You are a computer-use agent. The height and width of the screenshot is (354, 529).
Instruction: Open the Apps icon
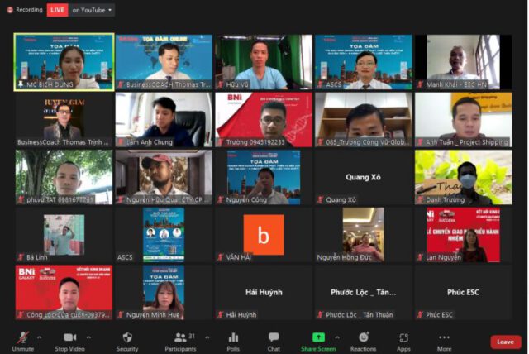(403, 339)
